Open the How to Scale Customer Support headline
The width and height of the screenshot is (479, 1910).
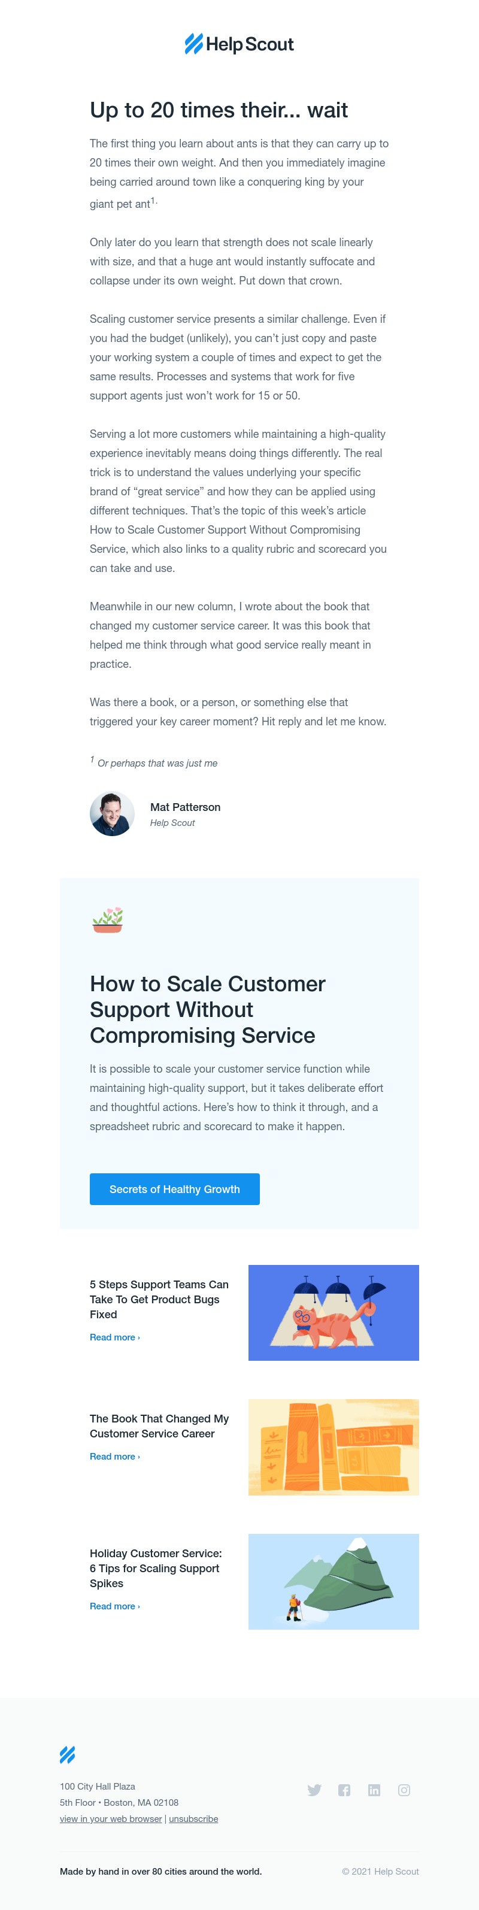click(208, 1009)
